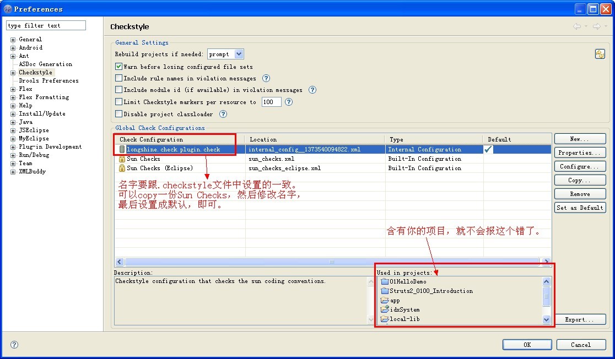
Task: Click the configurations table horizontal scrollbar thumb
Action: click(332, 262)
